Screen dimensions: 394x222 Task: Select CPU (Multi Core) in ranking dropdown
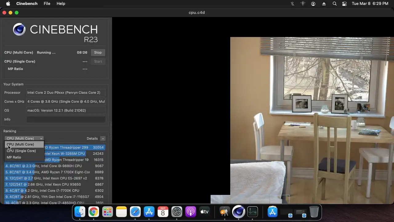pyautogui.click(x=24, y=144)
